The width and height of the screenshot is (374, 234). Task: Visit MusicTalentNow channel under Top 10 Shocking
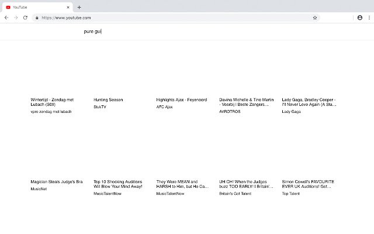coord(108,194)
